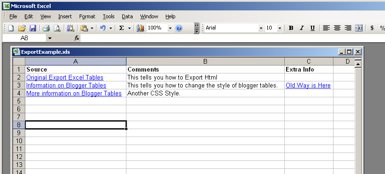Expand the AutoSum functions dropdown arrow
This screenshot has width=385, height=174.
click(129, 29)
